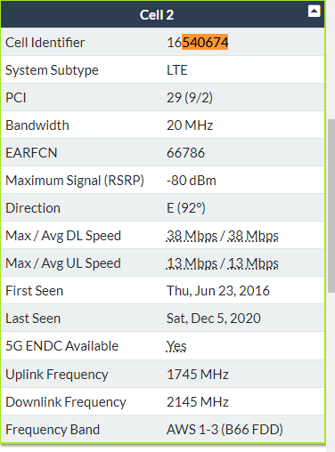Click the 13 Mbps max upload speed
The width and height of the screenshot is (335, 452).
click(192, 263)
